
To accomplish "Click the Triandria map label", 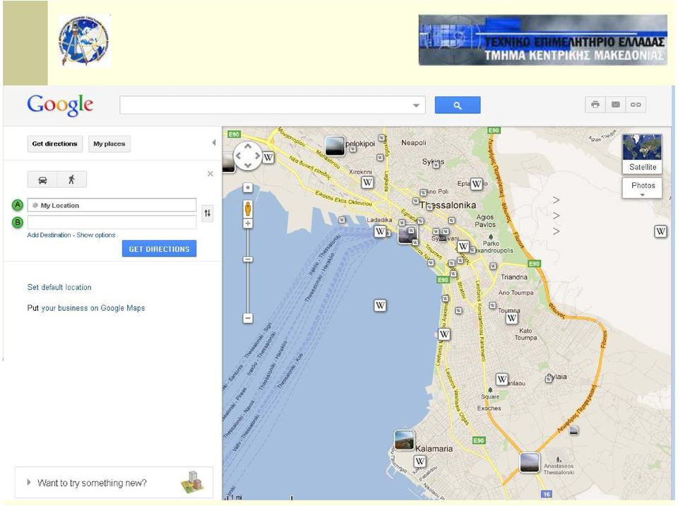I will (x=514, y=277).
